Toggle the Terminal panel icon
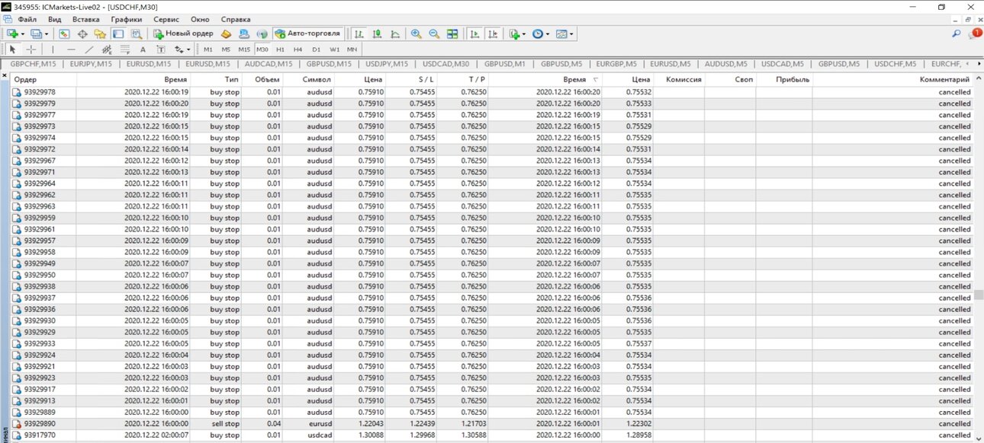 pyautogui.click(x=118, y=33)
